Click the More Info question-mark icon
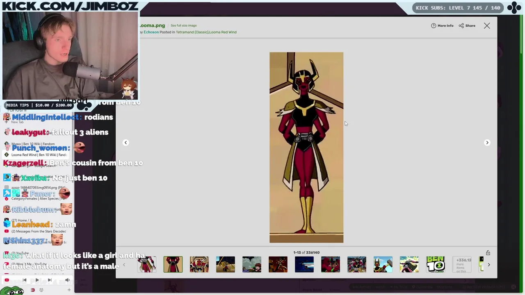The width and height of the screenshot is (525, 295). 434,26
